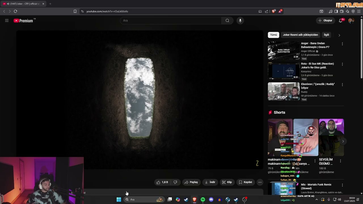This screenshot has width=363, height=204.
Task: Open Leo AI sparkle icon
Action: (x=347, y=11)
